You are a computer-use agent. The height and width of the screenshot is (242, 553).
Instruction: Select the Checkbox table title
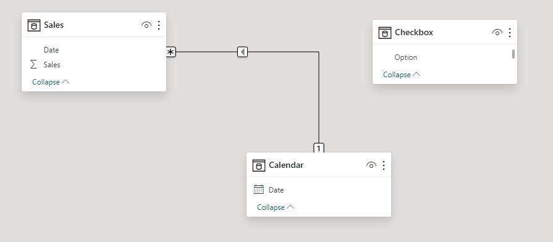coord(414,32)
